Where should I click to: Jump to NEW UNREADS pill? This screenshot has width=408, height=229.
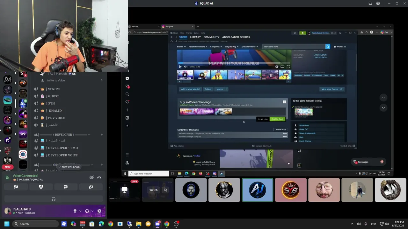point(69,167)
